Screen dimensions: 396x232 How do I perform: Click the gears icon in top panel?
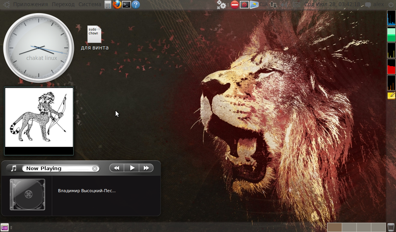click(x=221, y=5)
